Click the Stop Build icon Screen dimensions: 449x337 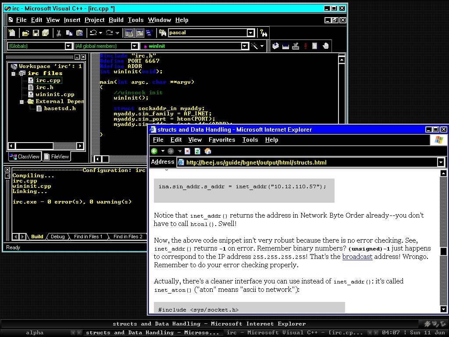[x=296, y=46]
